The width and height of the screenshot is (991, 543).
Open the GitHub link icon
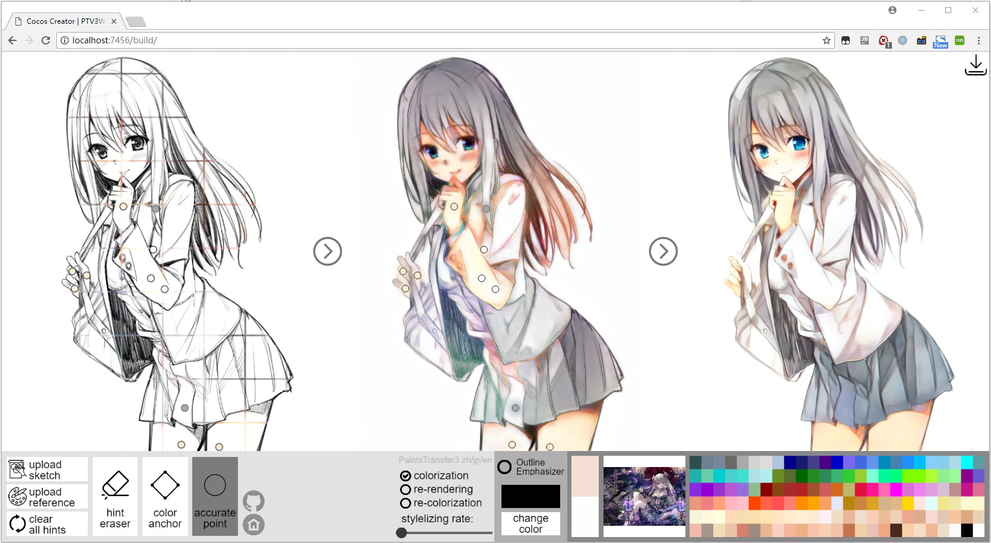253,501
